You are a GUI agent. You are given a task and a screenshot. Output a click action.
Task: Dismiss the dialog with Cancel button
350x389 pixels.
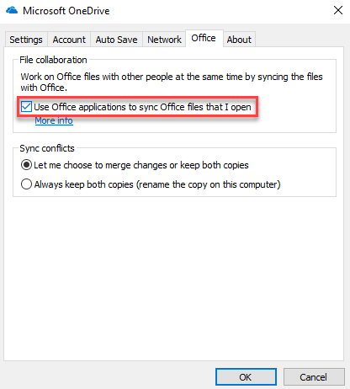(314, 377)
